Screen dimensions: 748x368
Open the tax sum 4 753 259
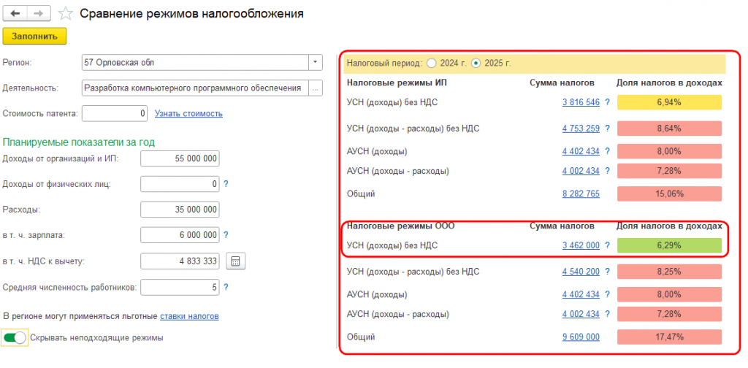point(581,129)
